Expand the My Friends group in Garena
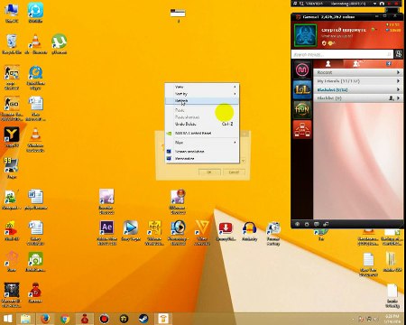This screenshot has width=406, height=325. (x=358, y=81)
